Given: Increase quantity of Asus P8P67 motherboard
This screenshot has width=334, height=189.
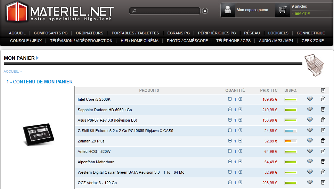Looking at the screenshot, I should click(x=240, y=120).
